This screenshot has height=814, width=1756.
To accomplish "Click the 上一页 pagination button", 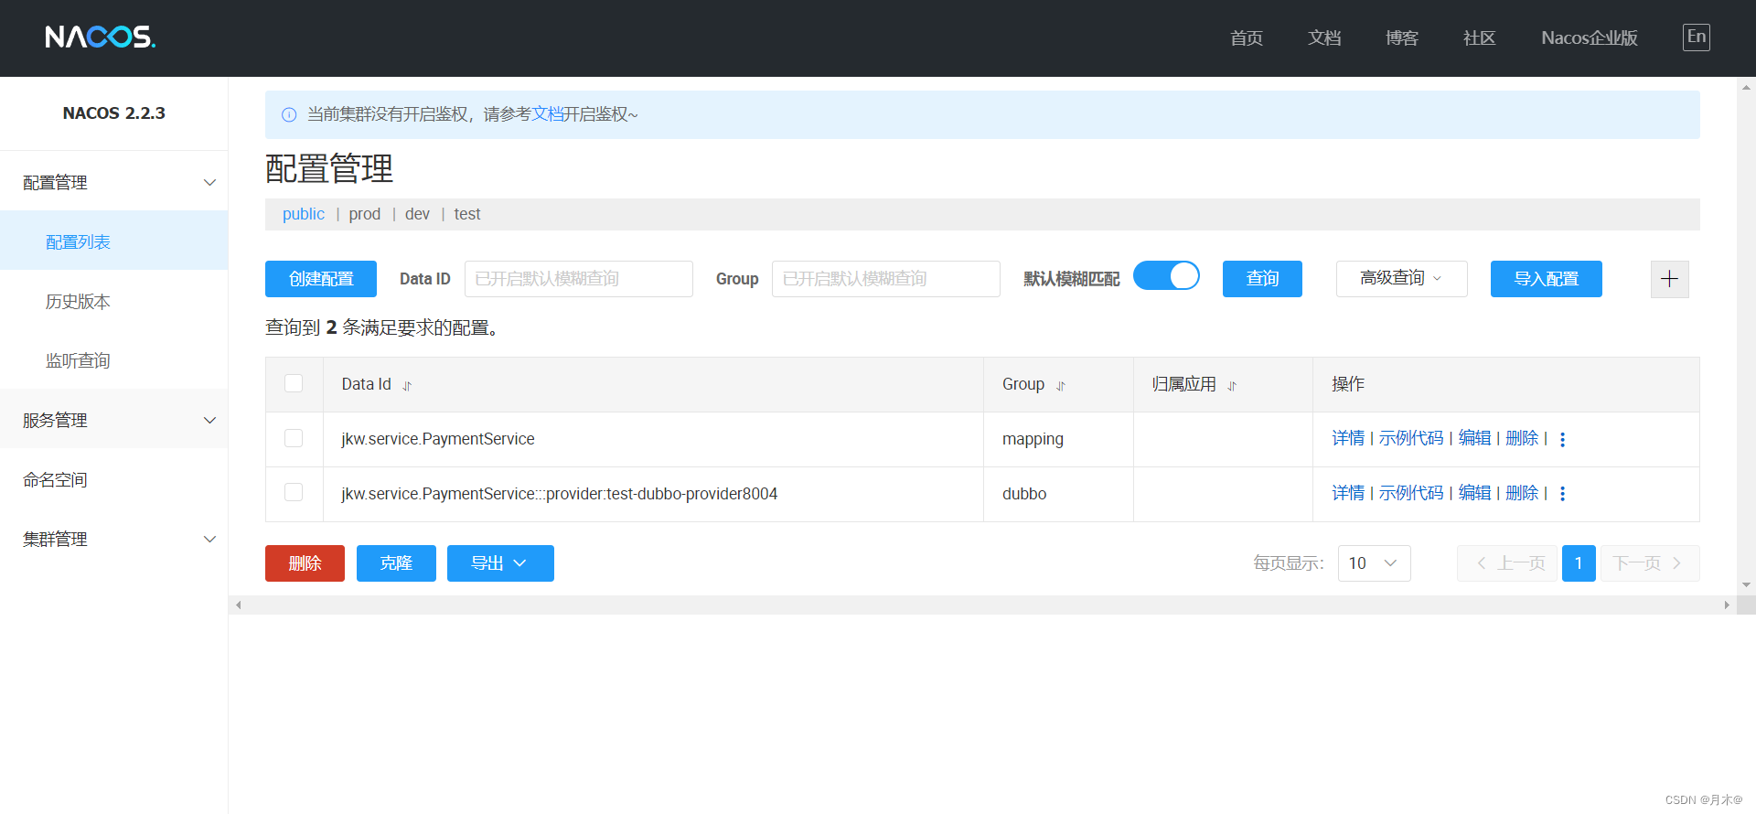I will tap(1507, 563).
